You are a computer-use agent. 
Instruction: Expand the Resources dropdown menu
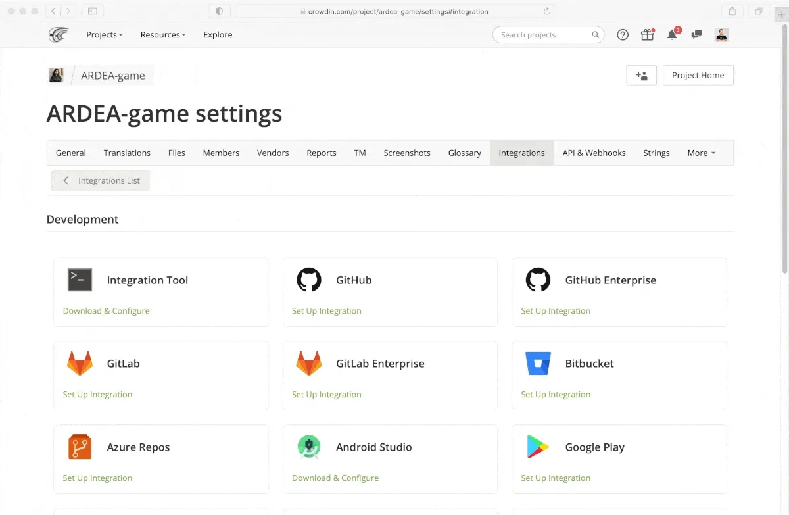pyautogui.click(x=162, y=35)
